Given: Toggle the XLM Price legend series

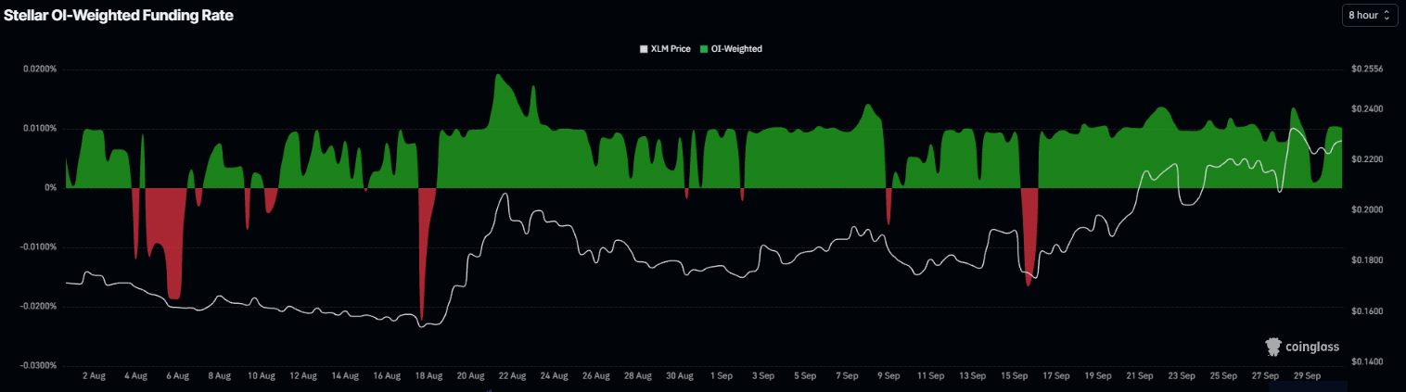Looking at the screenshot, I should tap(665, 48).
